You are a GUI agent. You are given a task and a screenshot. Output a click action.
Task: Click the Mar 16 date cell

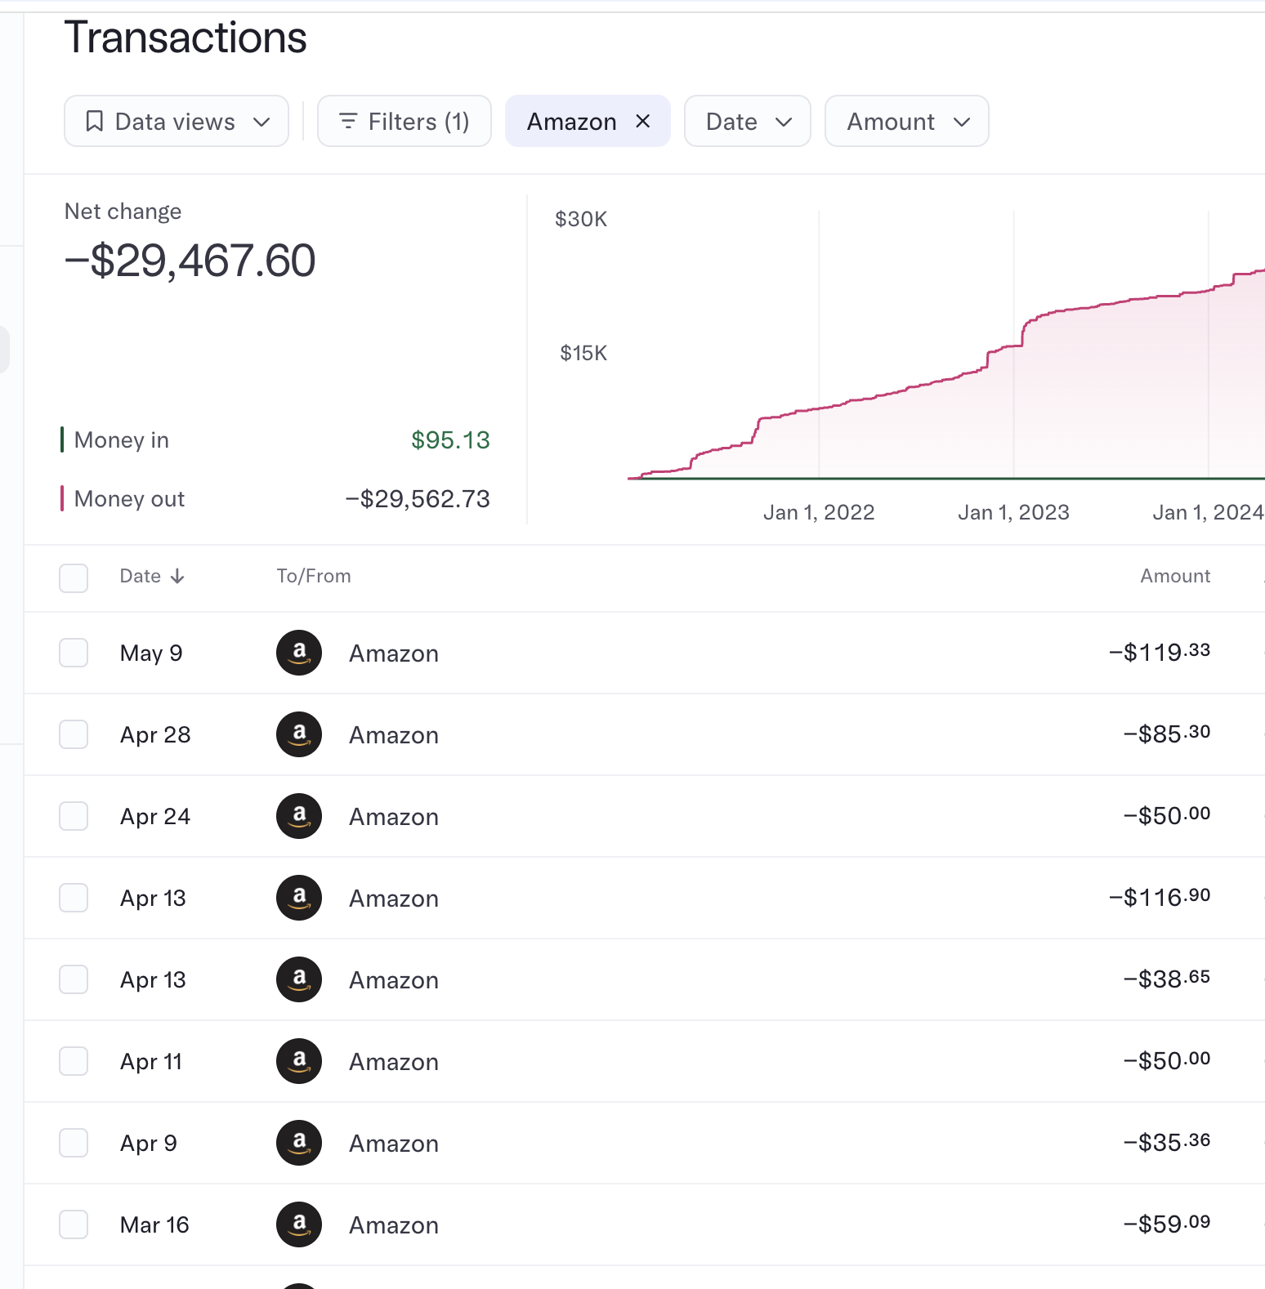pyautogui.click(x=154, y=1225)
